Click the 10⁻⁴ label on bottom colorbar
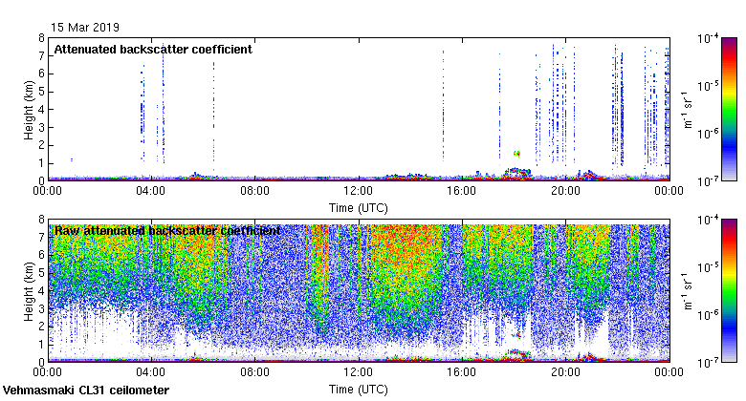Viewport: 746px width, 401px height. (708, 220)
